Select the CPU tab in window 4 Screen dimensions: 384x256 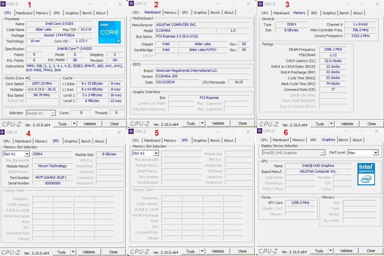(7, 141)
